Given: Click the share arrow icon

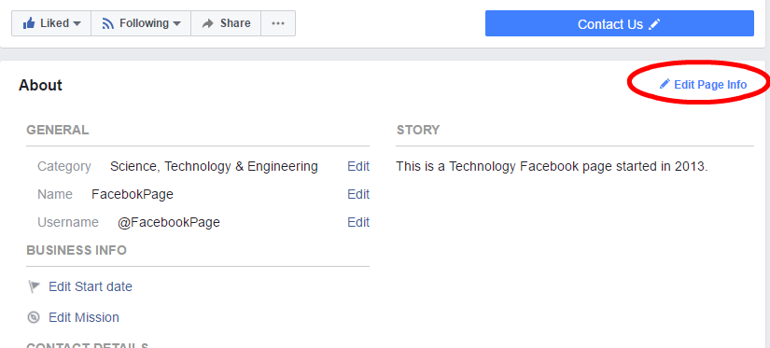Looking at the screenshot, I should [x=208, y=23].
